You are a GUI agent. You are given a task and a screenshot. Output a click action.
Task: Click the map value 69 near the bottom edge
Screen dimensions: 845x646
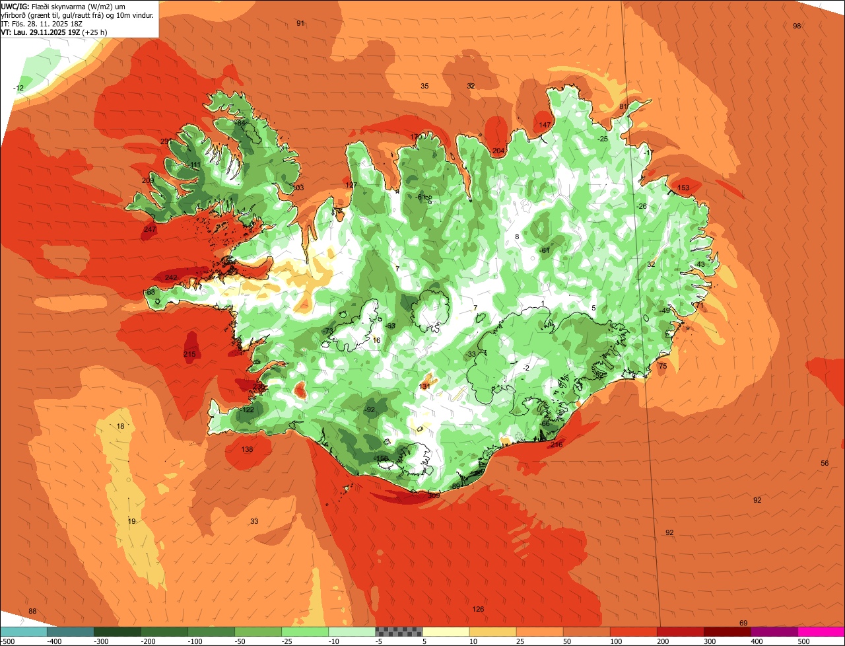click(743, 623)
